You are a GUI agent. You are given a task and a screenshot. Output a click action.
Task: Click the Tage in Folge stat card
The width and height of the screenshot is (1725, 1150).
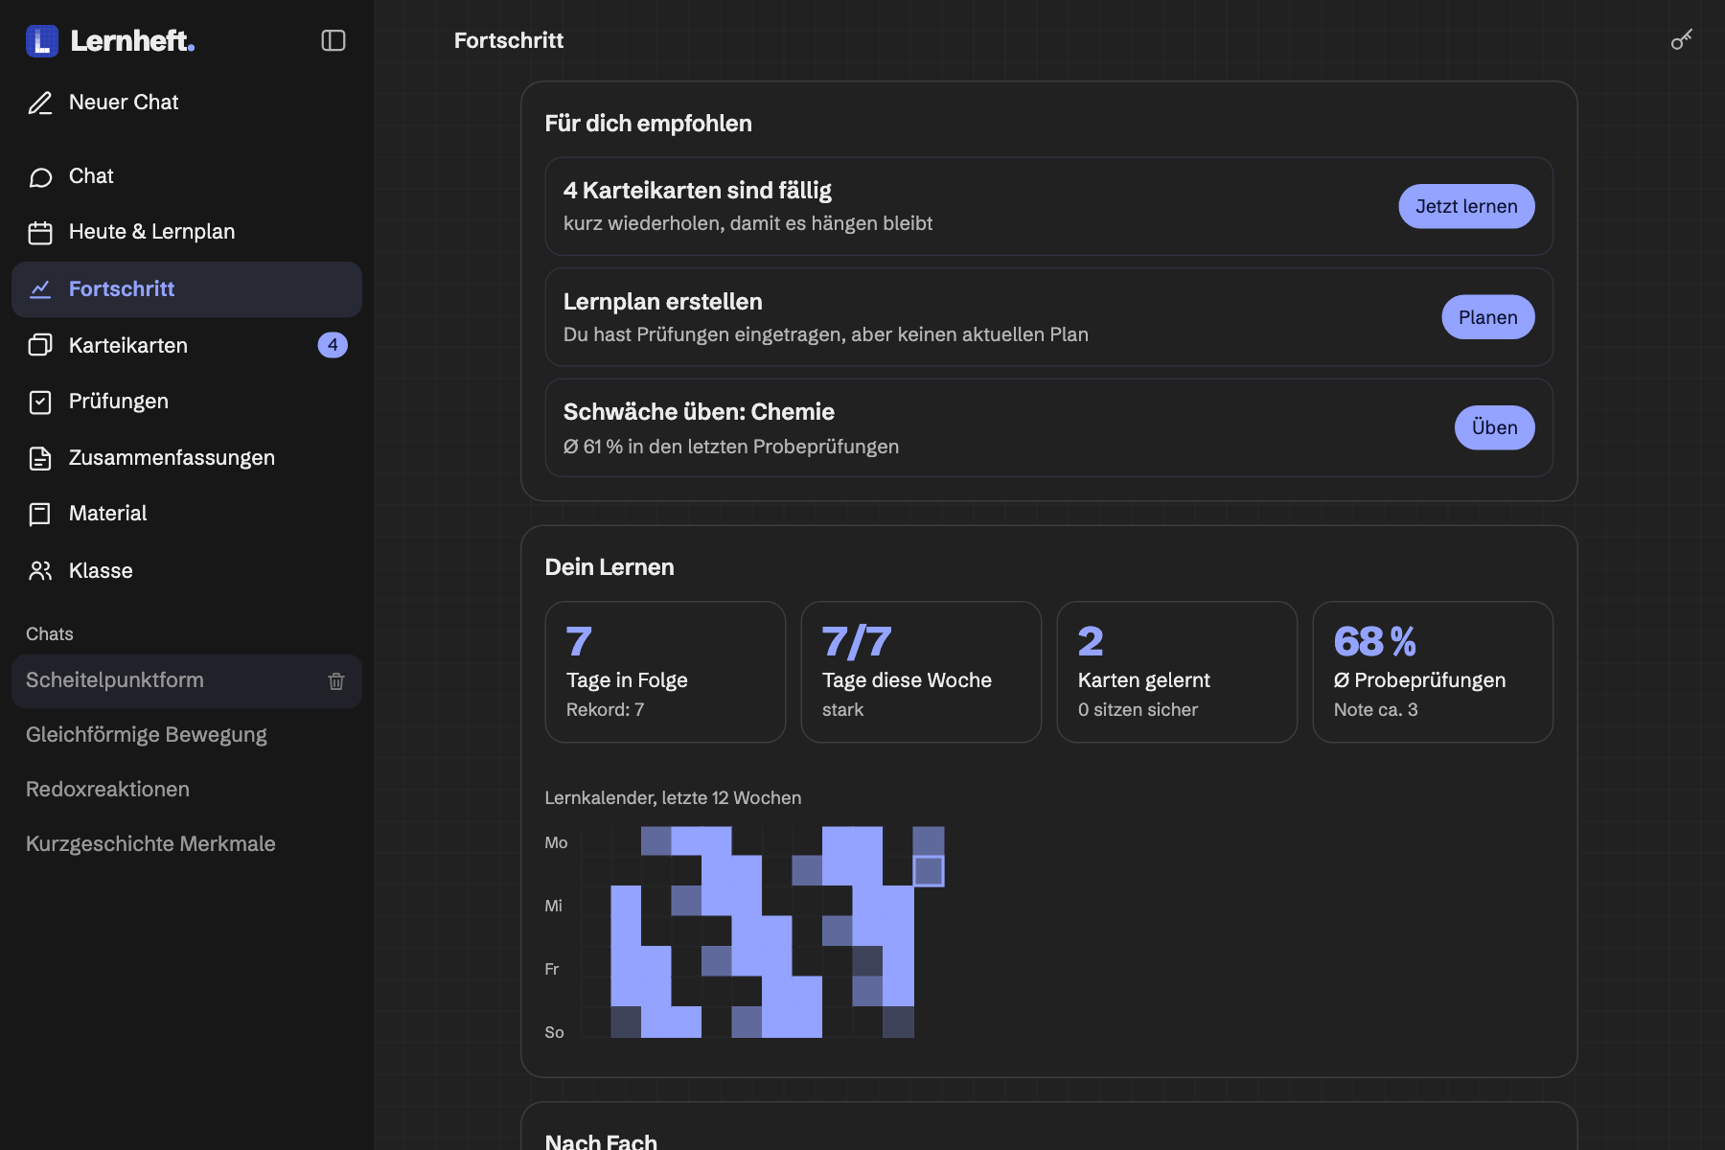click(x=665, y=672)
